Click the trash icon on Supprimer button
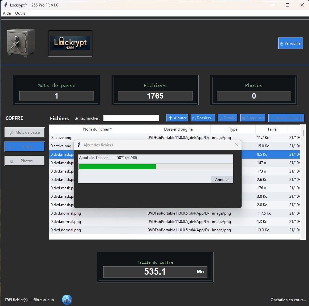309x306 pixels. click(x=243, y=118)
